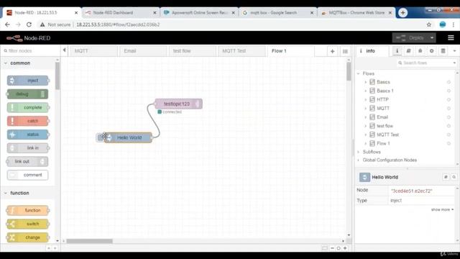Select the complete node in palette

27,107
